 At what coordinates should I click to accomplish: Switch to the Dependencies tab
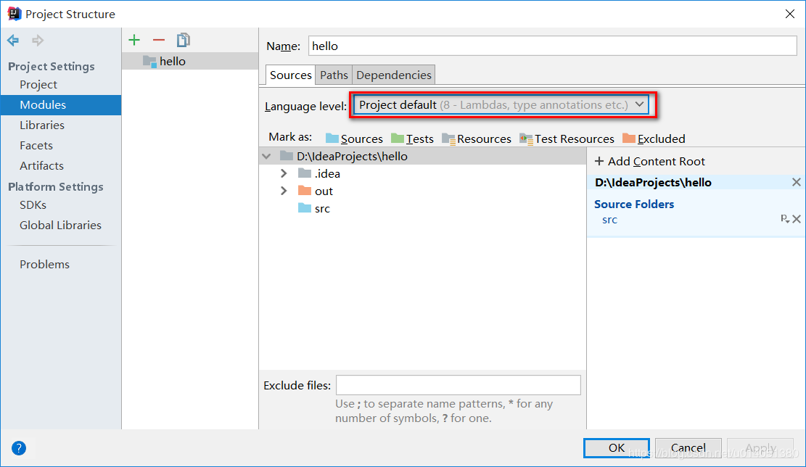(x=394, y=75)
